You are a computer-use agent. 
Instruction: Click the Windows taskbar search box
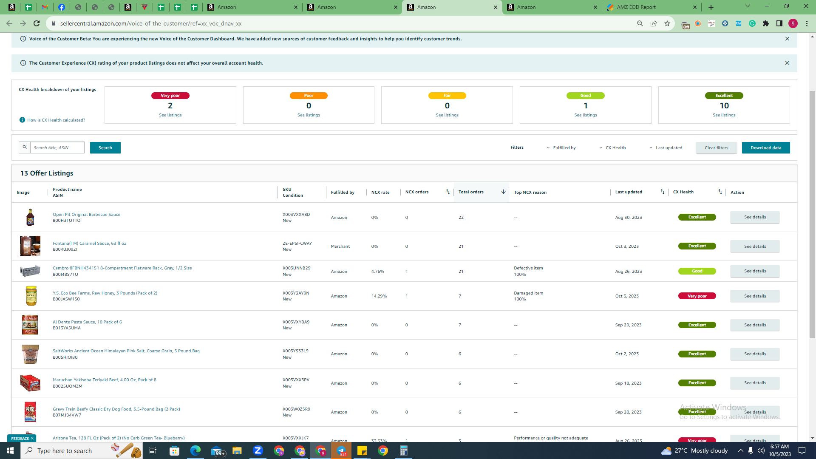point(82,450)
